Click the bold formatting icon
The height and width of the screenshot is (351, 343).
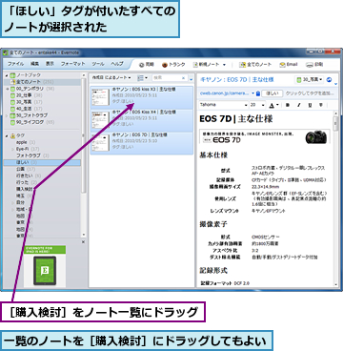[x=287, y=105]
